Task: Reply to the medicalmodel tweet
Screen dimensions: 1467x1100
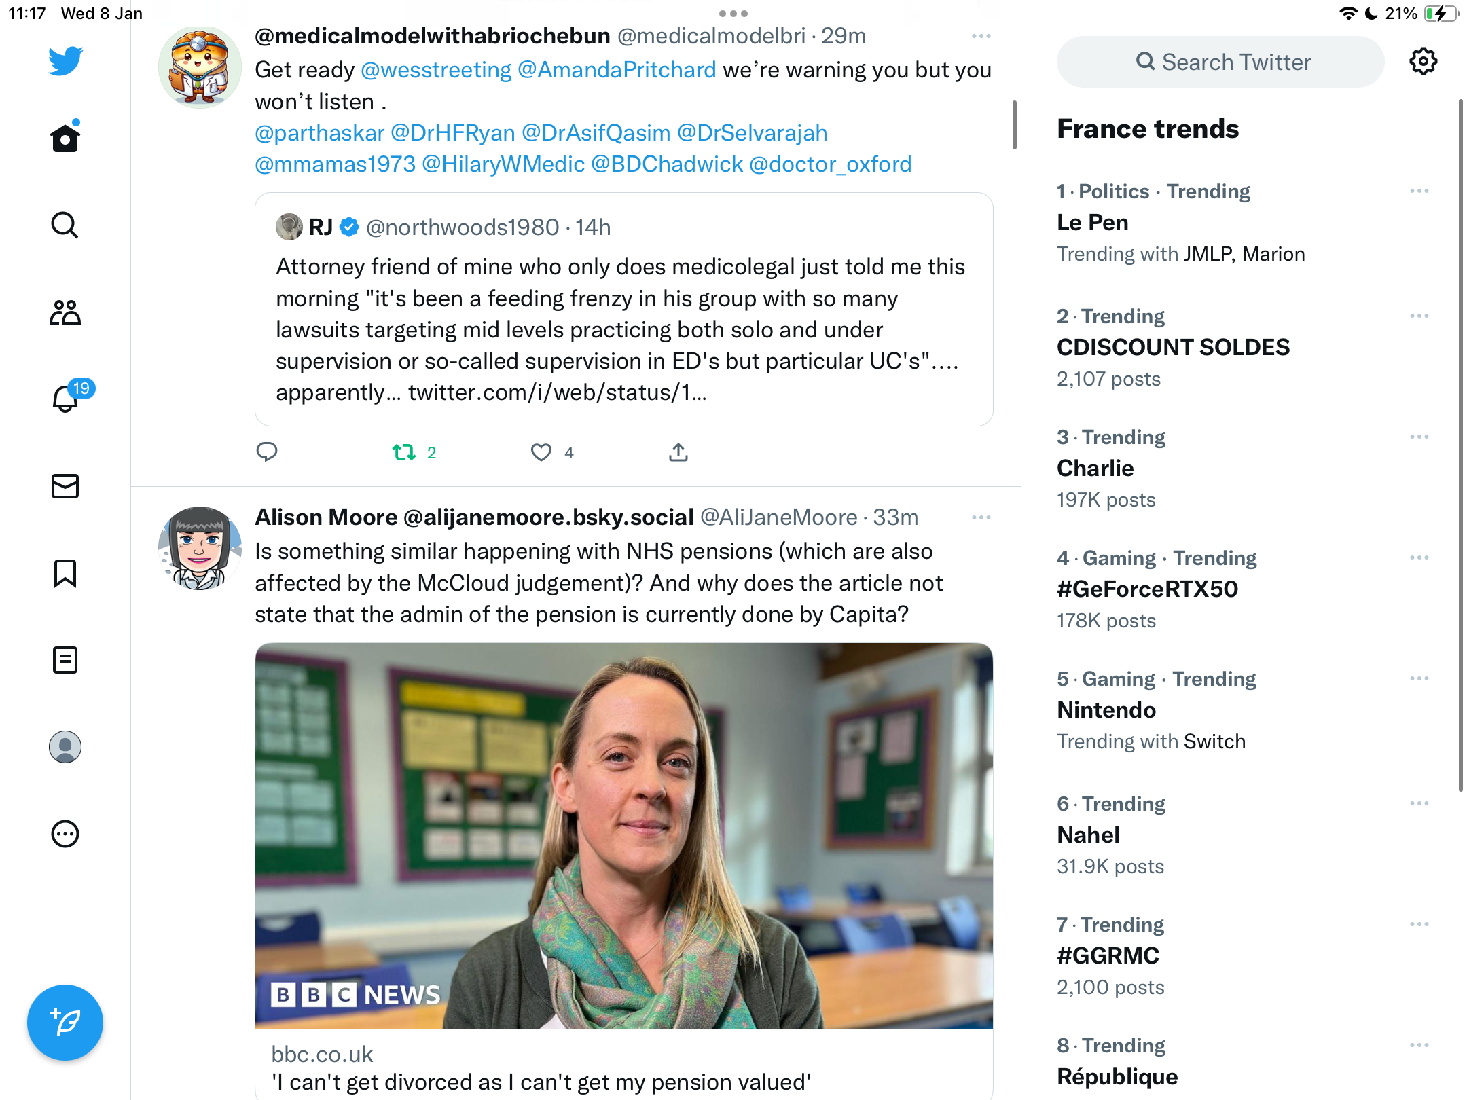Action: (x=267, y=452)
